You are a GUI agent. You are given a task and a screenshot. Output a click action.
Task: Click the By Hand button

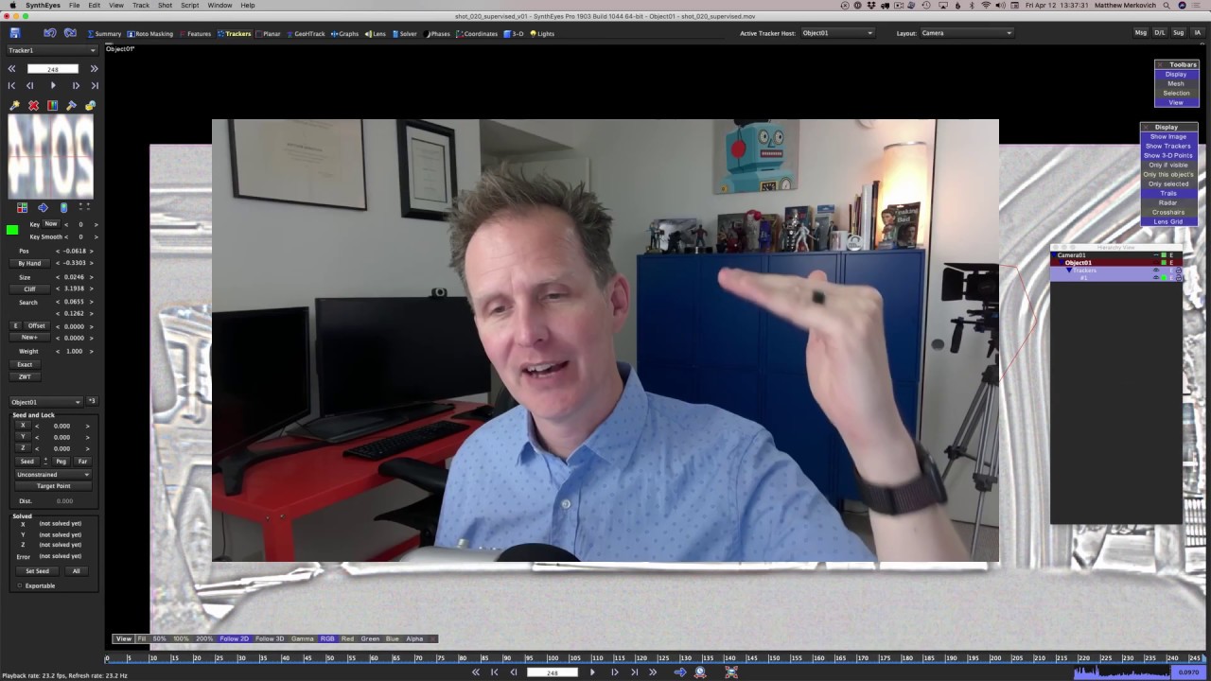coord(29,263)
